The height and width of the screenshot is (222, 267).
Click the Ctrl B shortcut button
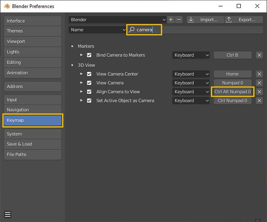(233, 55)
